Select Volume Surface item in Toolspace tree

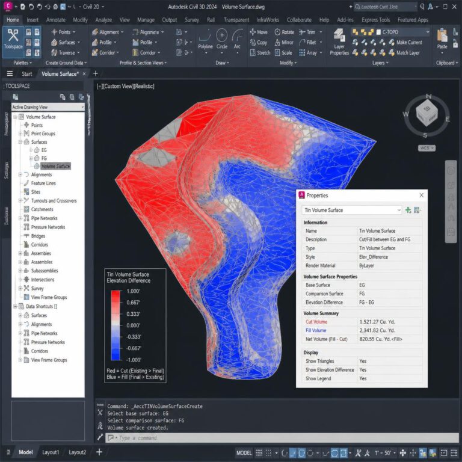coord(56,166)
